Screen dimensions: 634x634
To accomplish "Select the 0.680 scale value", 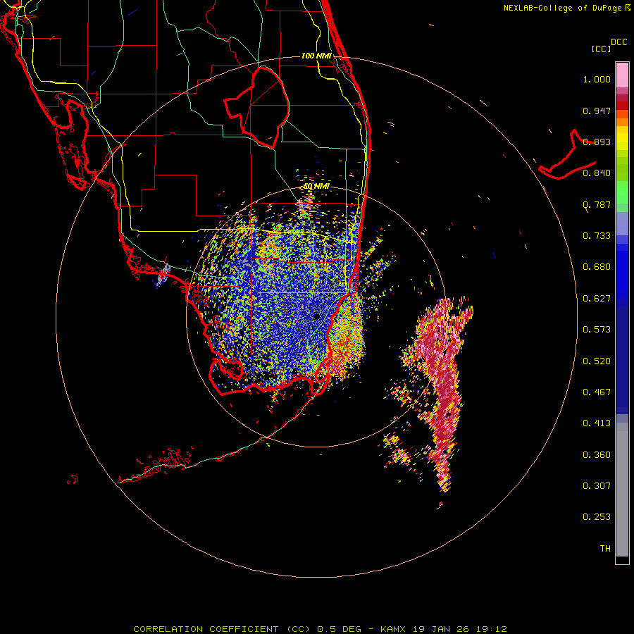I will tap(597, 267).
